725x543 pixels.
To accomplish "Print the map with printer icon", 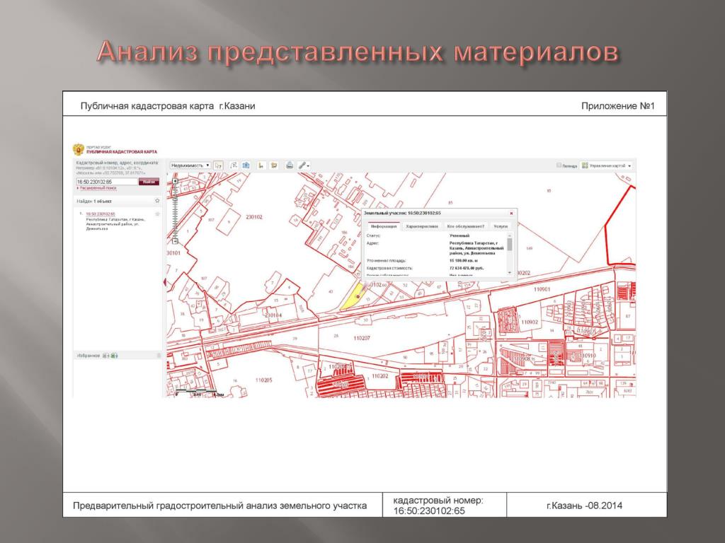I will pos(290,165).
